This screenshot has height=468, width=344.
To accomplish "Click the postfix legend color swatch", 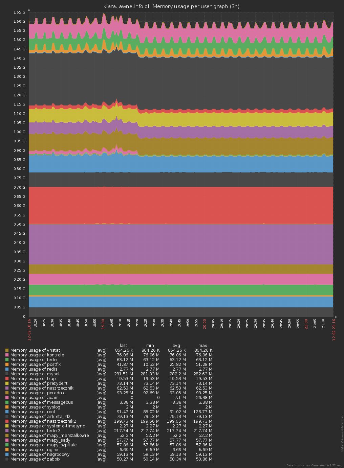I will tap(7, 365).
